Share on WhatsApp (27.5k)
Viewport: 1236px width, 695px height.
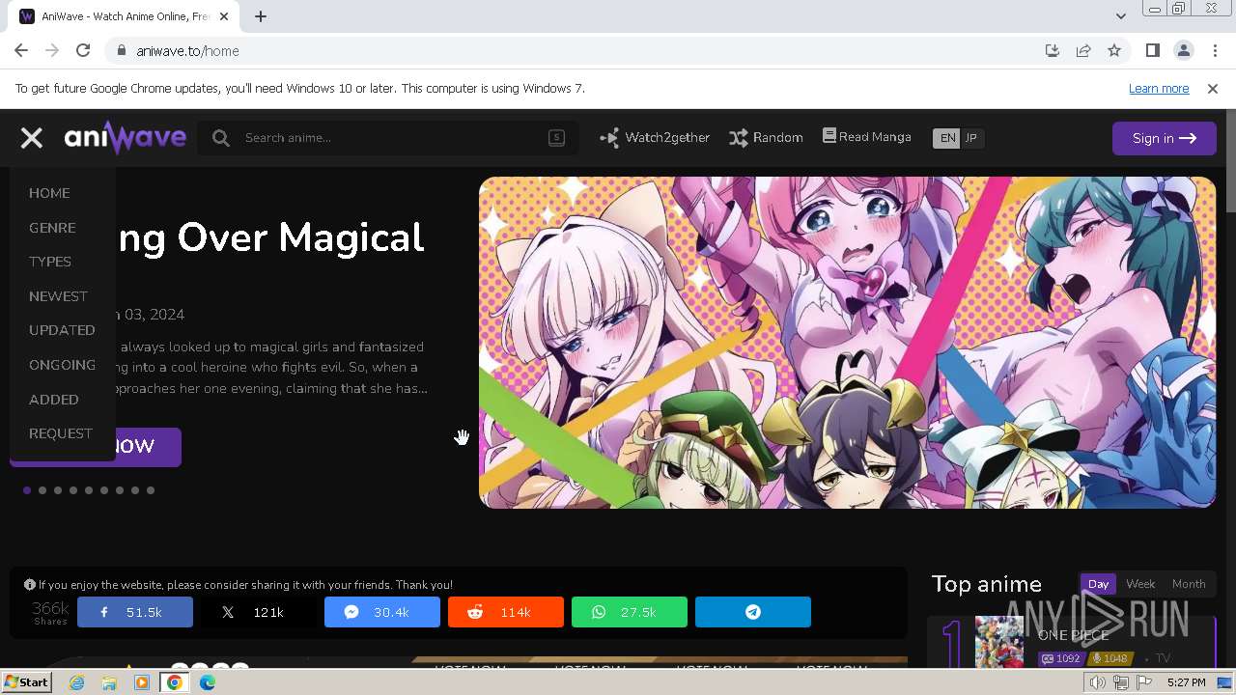[x=630, y=612]
